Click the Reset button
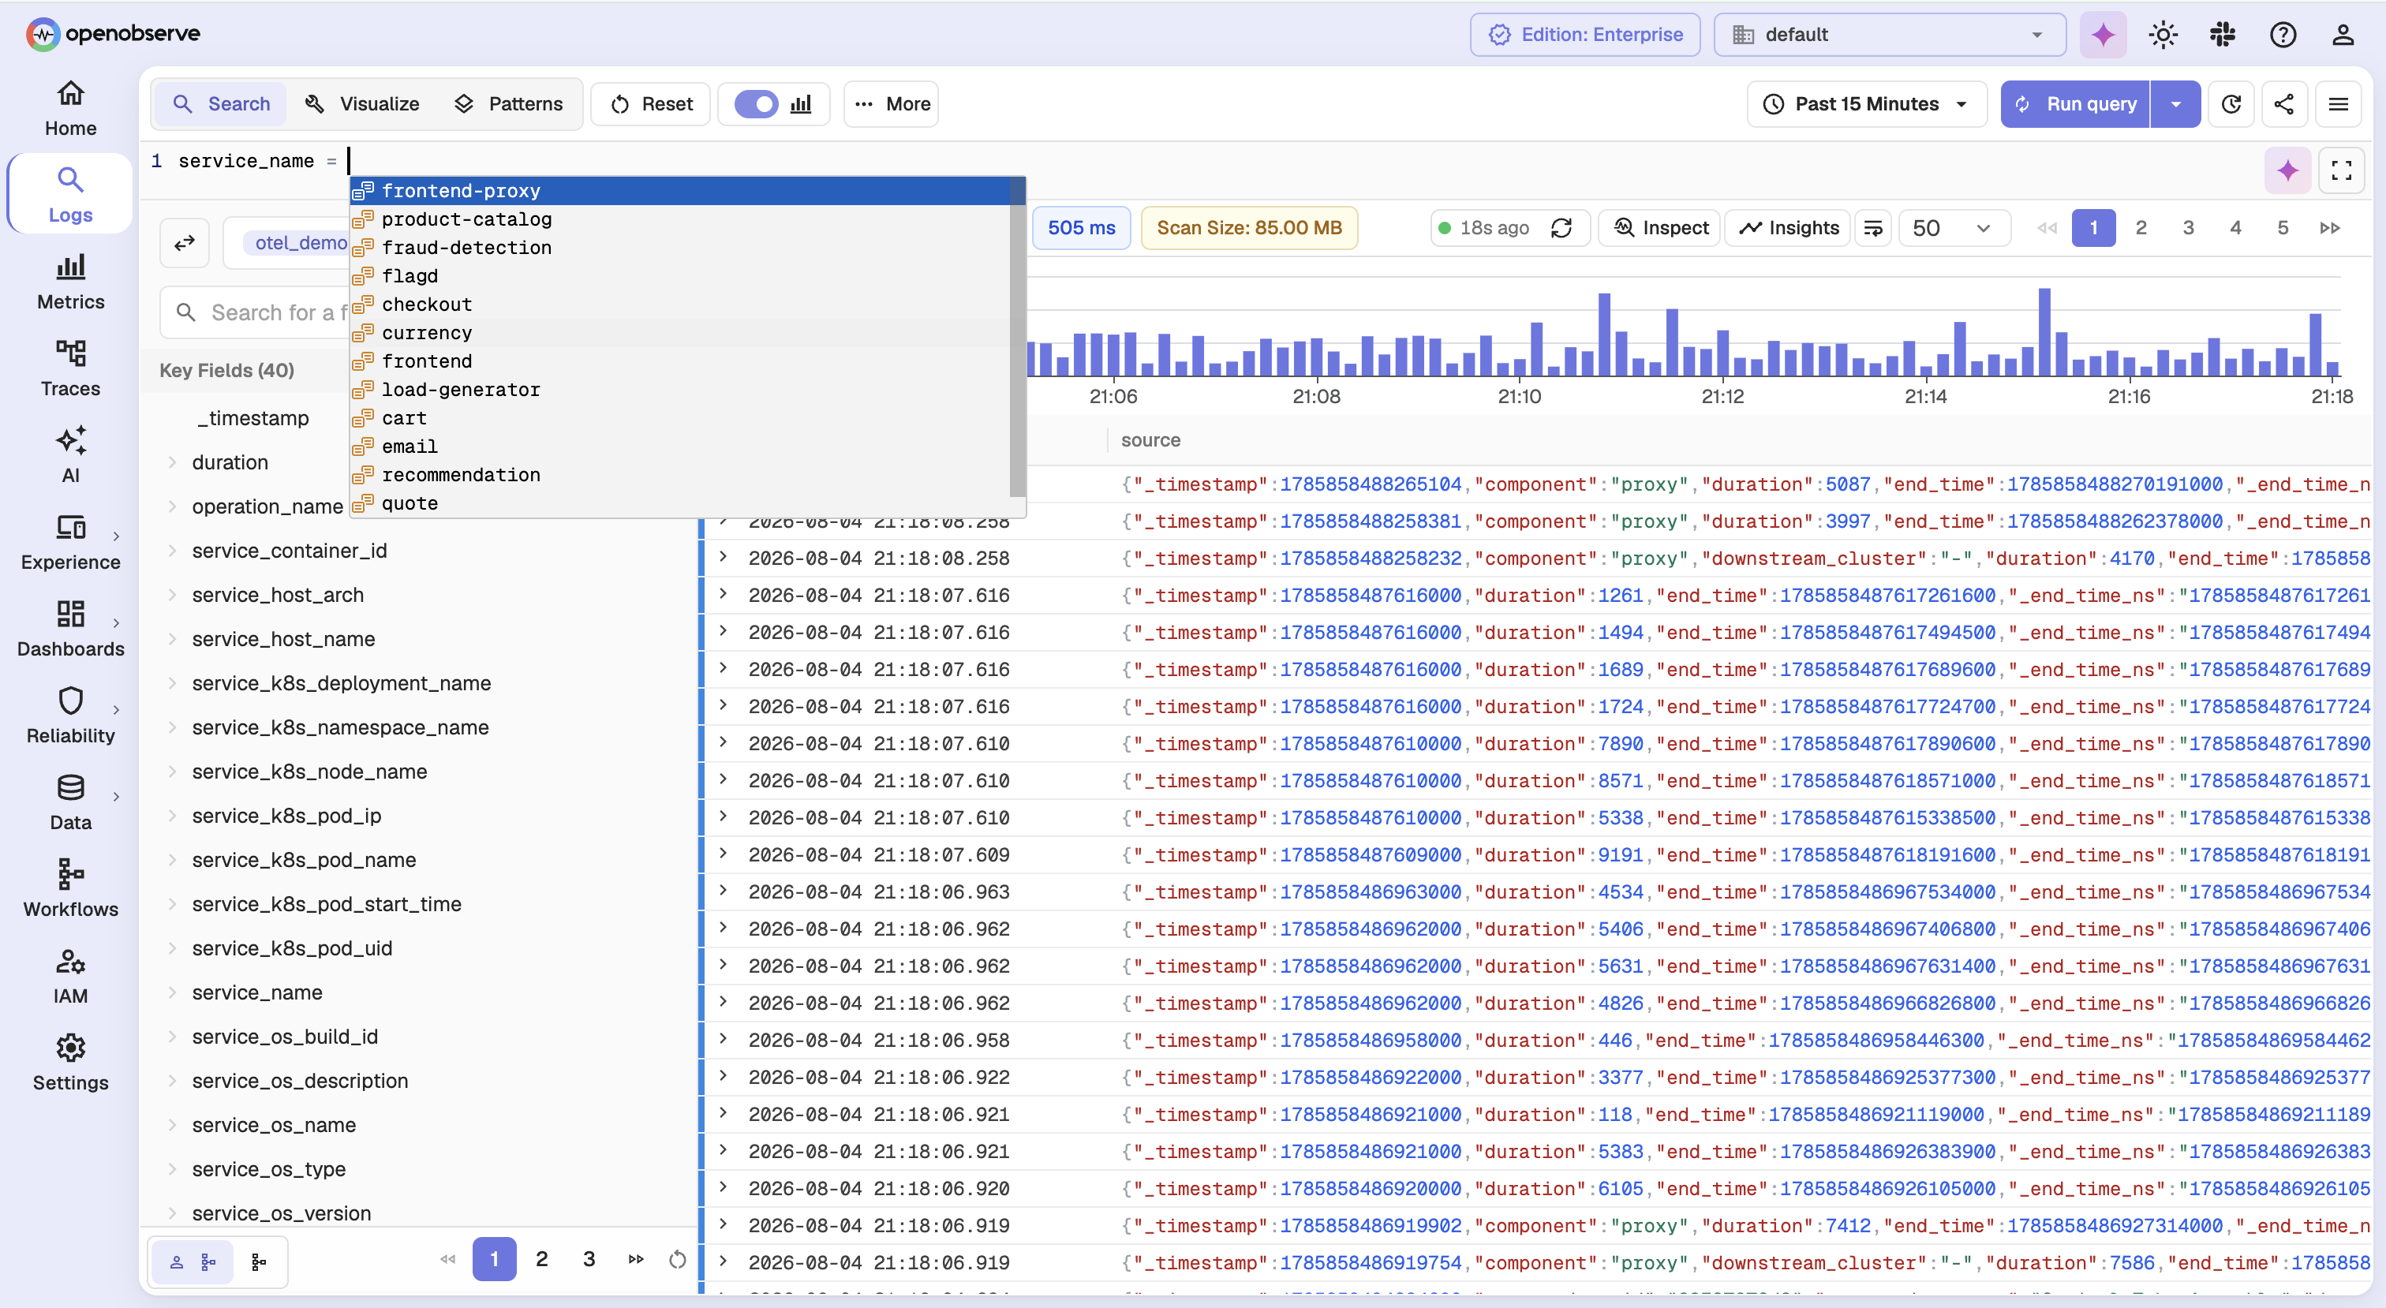 click(x=651, y=104)
